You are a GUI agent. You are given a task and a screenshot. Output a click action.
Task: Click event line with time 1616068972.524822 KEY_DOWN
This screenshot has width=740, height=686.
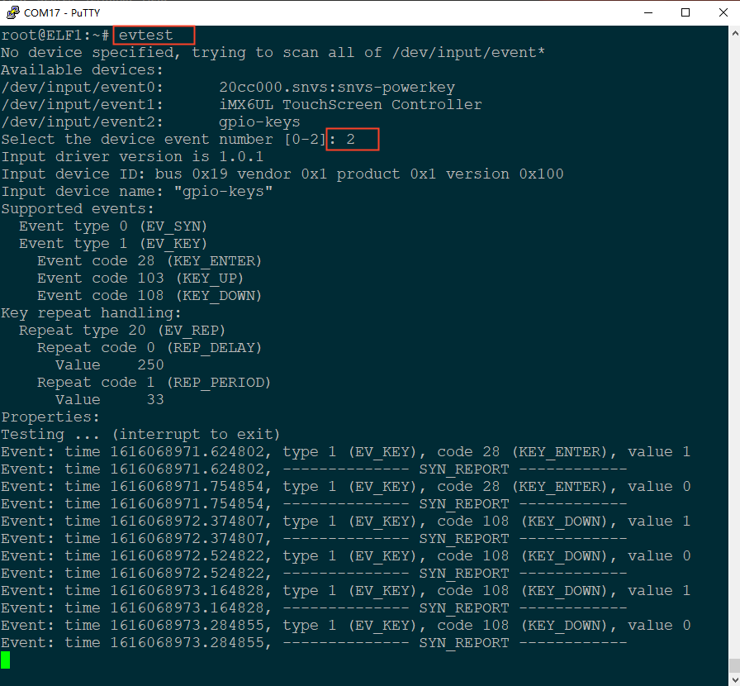346,556
